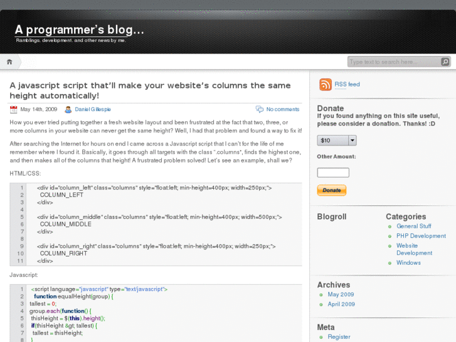The height and width of the screenshot is (342, 456).
Task: Click the Register link under Meta
Action: pos(339,337)
